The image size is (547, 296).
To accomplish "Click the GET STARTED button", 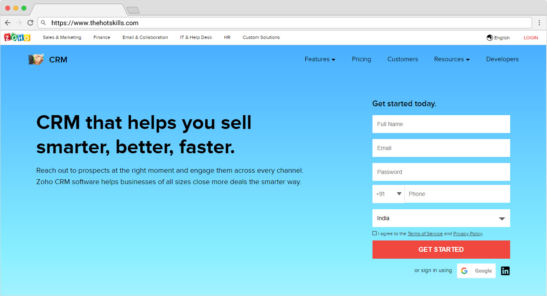I will pos(441,249).
